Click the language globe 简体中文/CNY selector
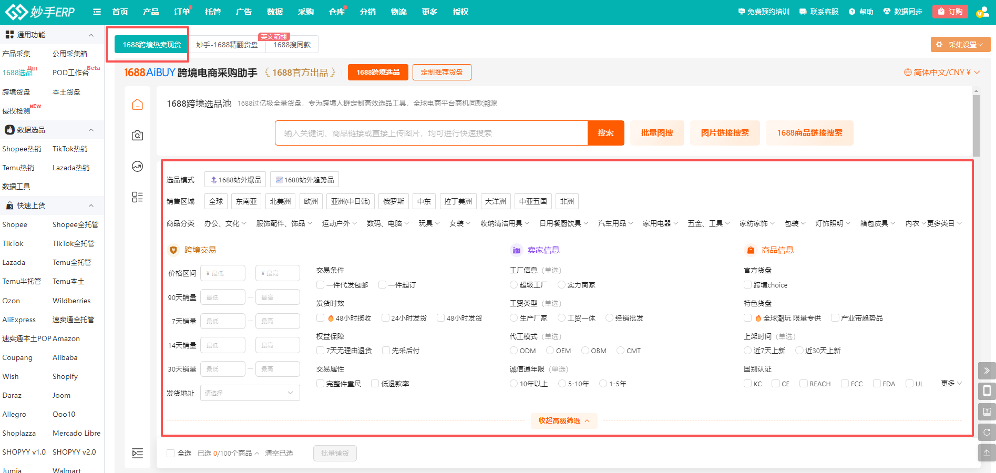996x473 pixels. tap(941, 73)
